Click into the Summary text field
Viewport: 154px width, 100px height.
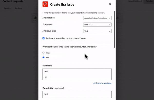point(77,74)
